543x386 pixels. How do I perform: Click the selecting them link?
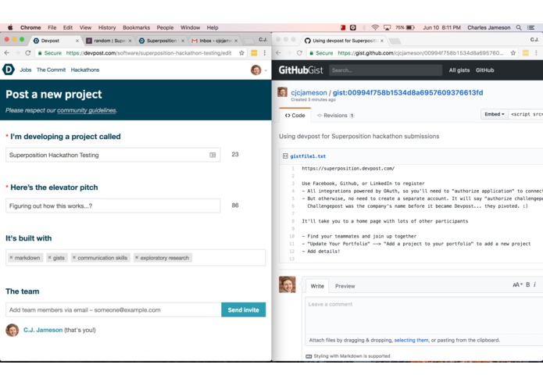point(411,341)
